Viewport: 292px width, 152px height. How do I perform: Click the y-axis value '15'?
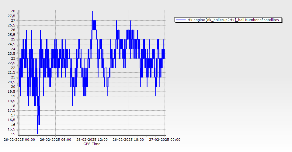13,134
